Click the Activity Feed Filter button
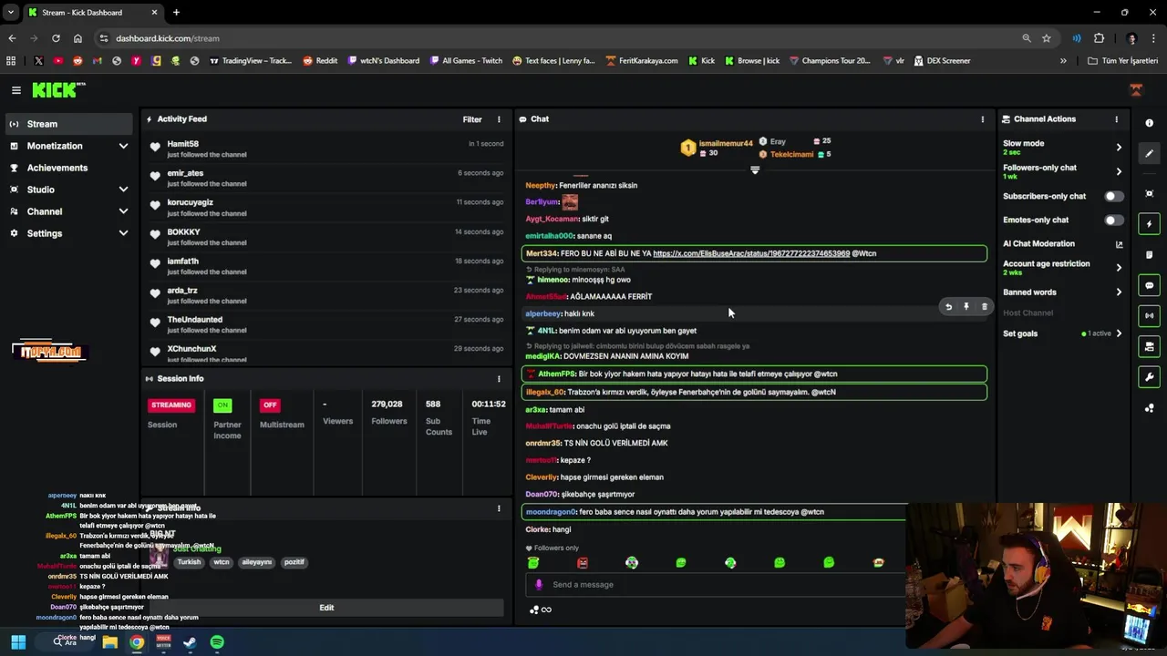This screenshot has height=656, width=1167. click(472, 119)
